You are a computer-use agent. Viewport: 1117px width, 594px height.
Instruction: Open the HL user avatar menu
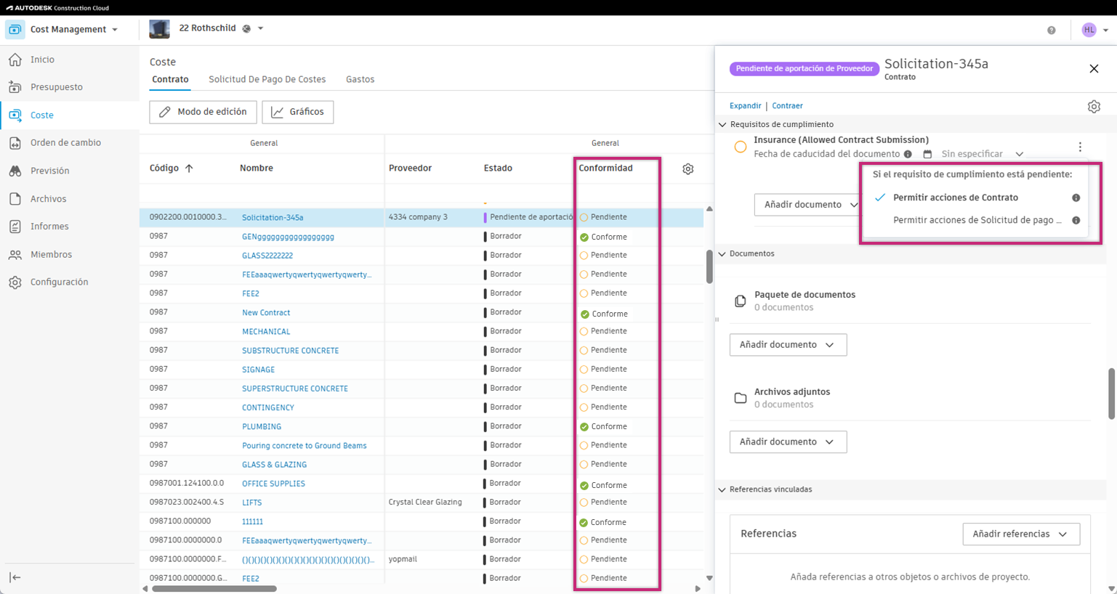click(1089, 30)
